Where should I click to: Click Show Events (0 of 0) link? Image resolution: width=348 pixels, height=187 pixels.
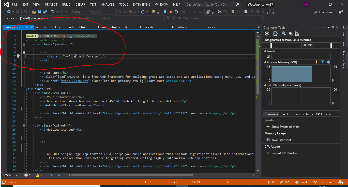285,127
